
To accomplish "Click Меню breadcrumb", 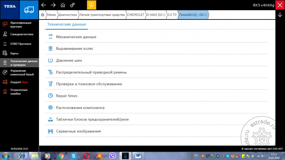I will pos(51,15).
